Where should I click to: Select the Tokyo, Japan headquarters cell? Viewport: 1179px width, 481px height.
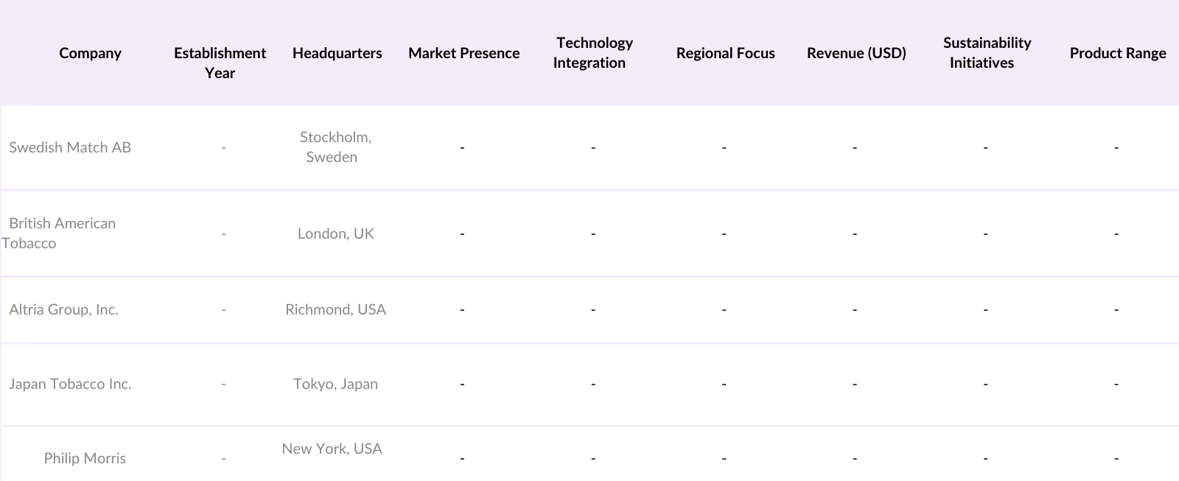pos(335,384)
